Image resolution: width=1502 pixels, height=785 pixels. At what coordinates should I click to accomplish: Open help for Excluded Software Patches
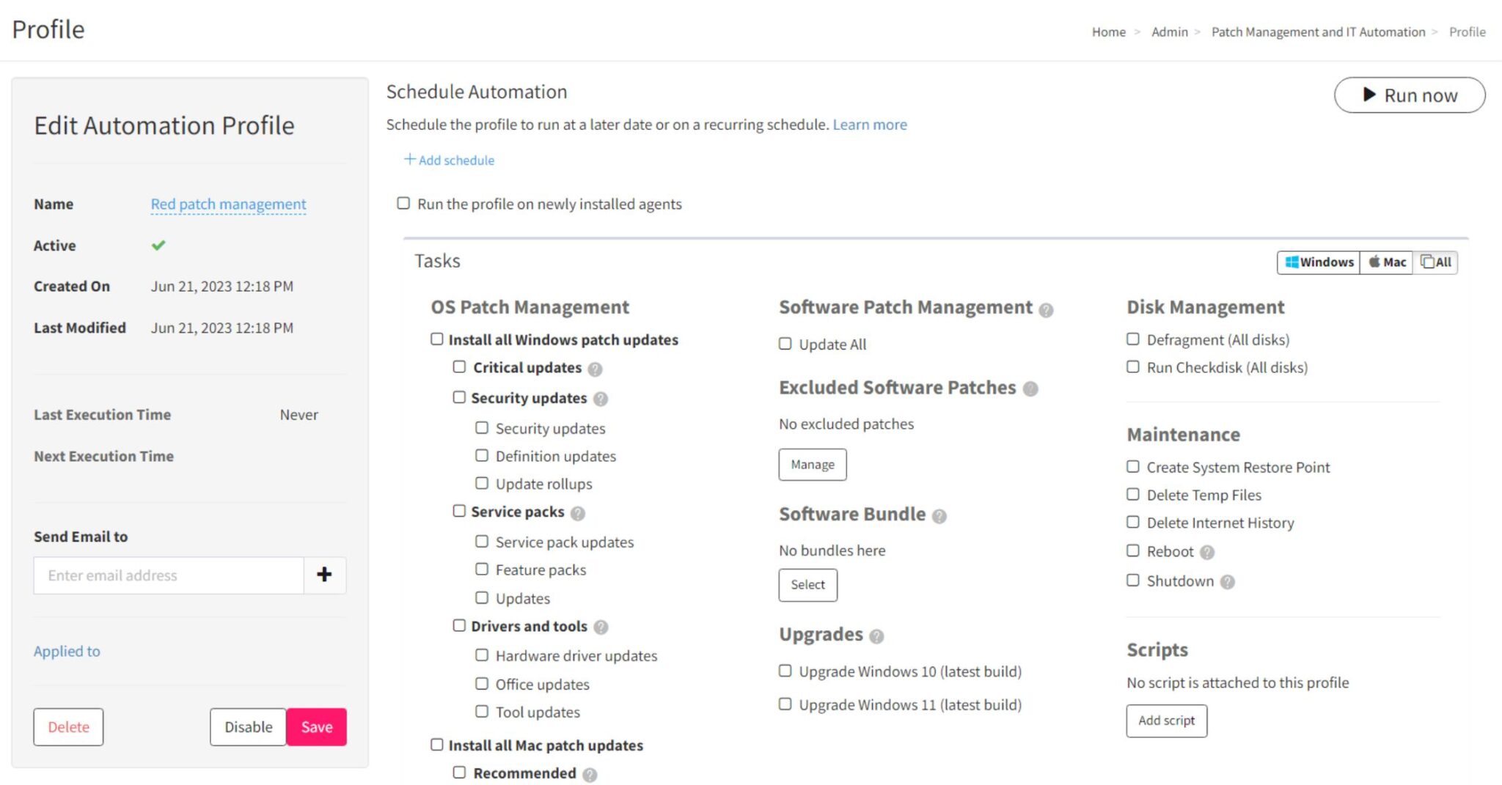point(1030,390)
